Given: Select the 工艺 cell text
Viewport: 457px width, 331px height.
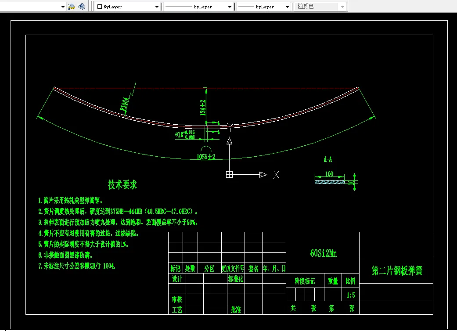Looking at the screenshot, I should click(x=177, y=309).
